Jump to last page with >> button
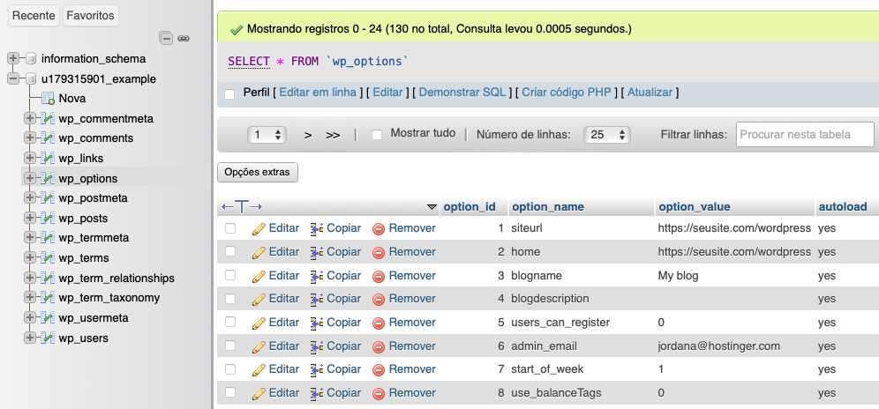Viewport: 879px width, 409px height. point(333,135)
